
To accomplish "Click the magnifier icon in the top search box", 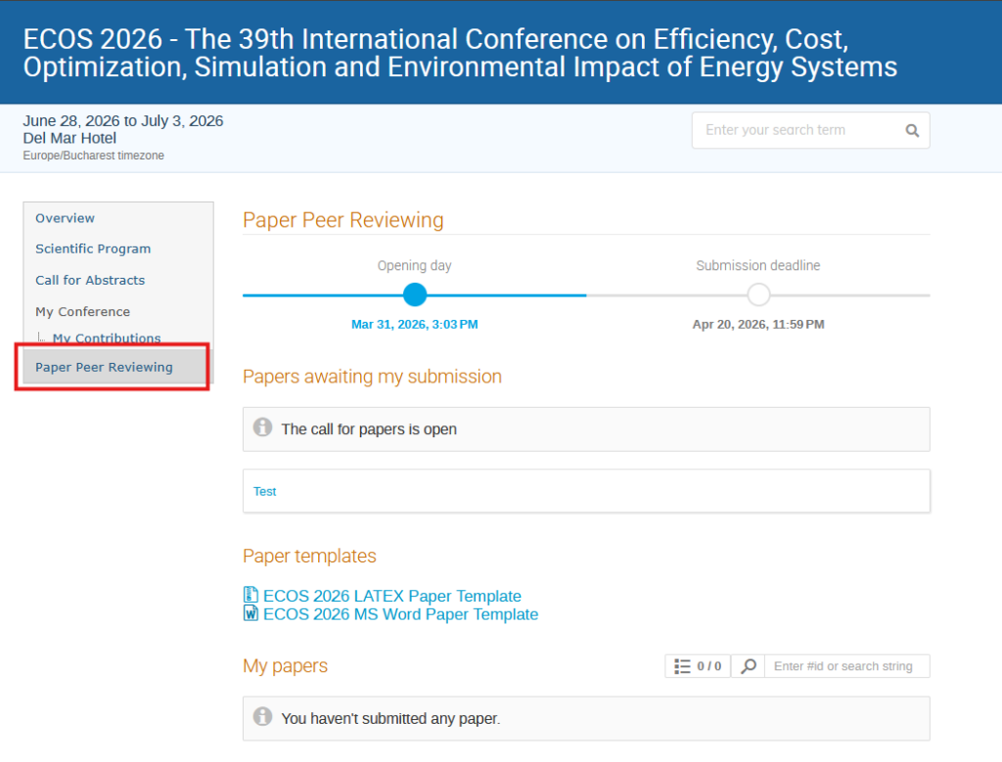I will point(912,130).
